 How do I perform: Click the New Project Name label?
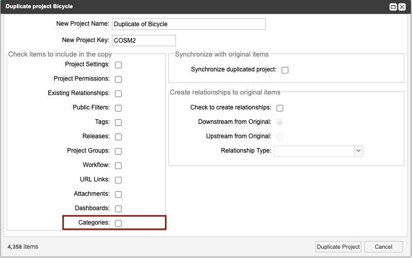tap(83, 24)
